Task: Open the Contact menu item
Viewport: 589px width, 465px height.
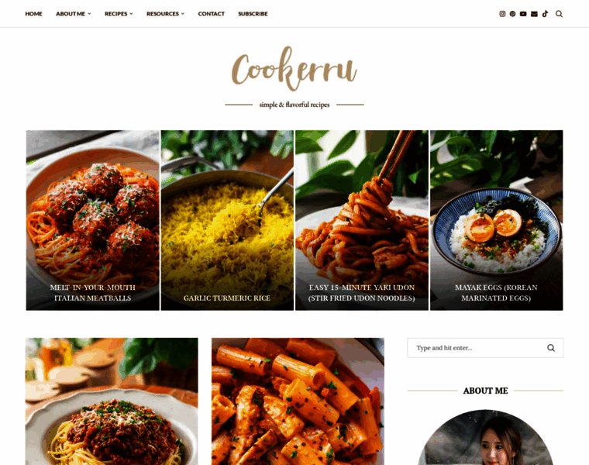Action: click(211, 14)
